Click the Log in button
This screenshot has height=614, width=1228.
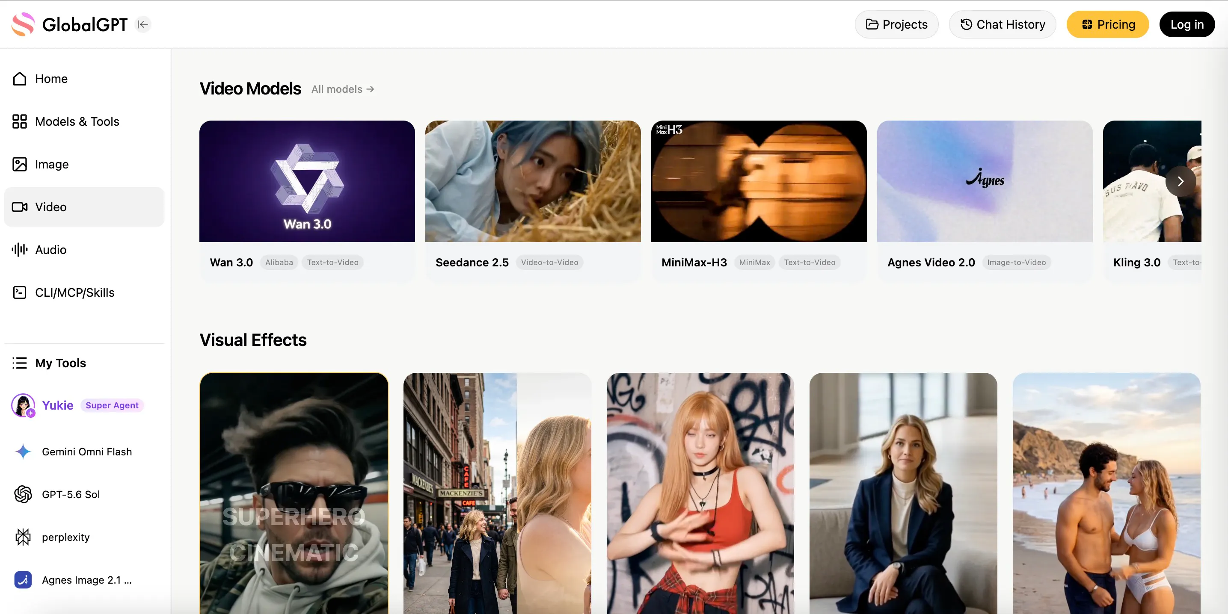[1186, 24]
